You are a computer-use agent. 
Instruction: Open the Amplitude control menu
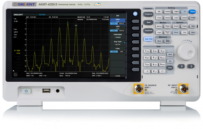[x=149, y=31]
